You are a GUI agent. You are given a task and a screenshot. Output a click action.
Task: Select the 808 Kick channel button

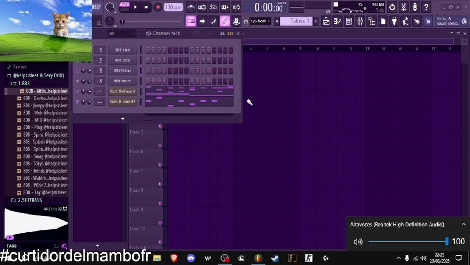(x=122, y=50)
